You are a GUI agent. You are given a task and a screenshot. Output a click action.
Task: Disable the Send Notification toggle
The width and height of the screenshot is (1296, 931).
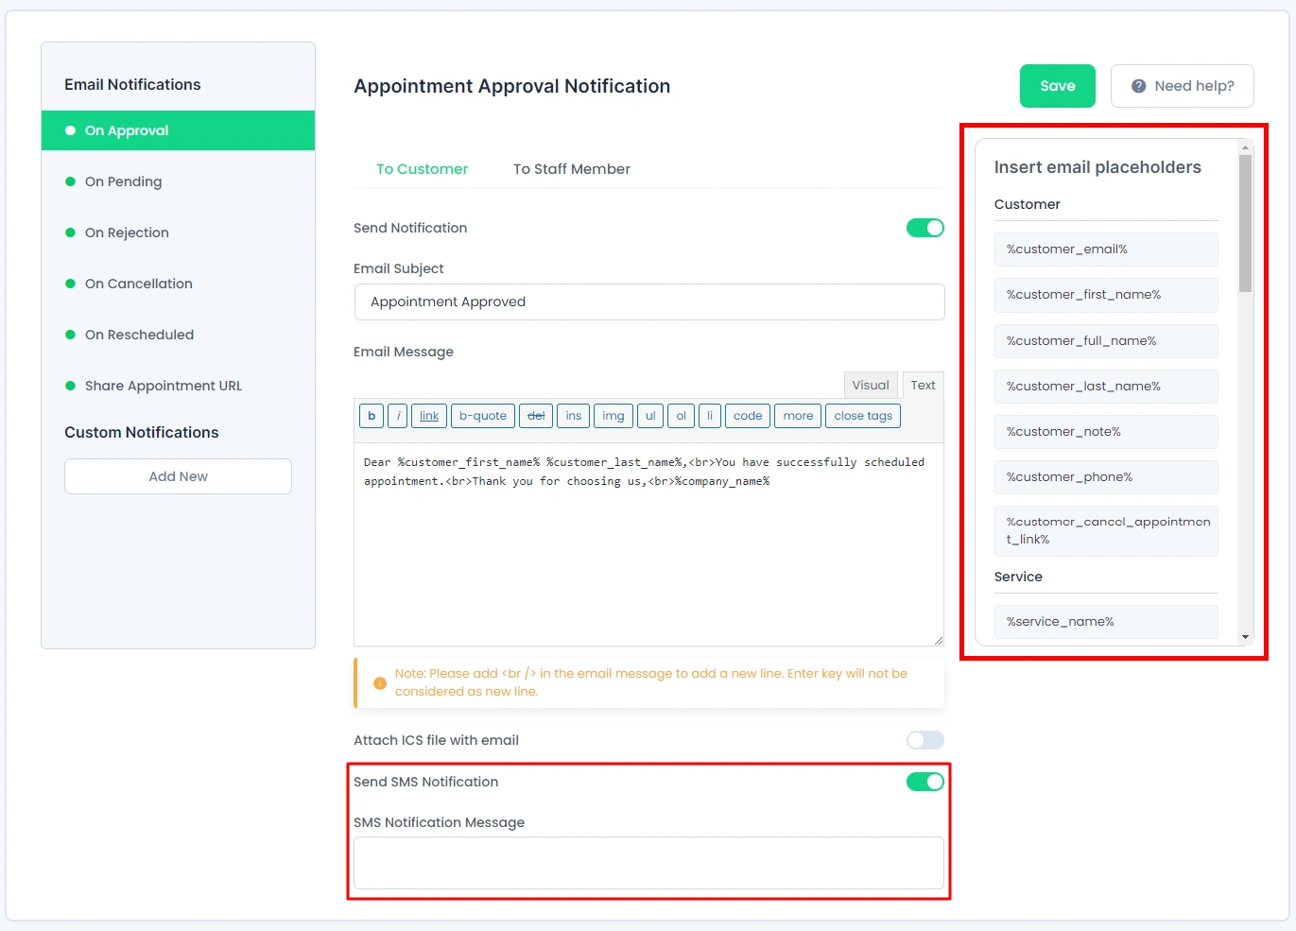pyautogui.click(x=924, y=228)
